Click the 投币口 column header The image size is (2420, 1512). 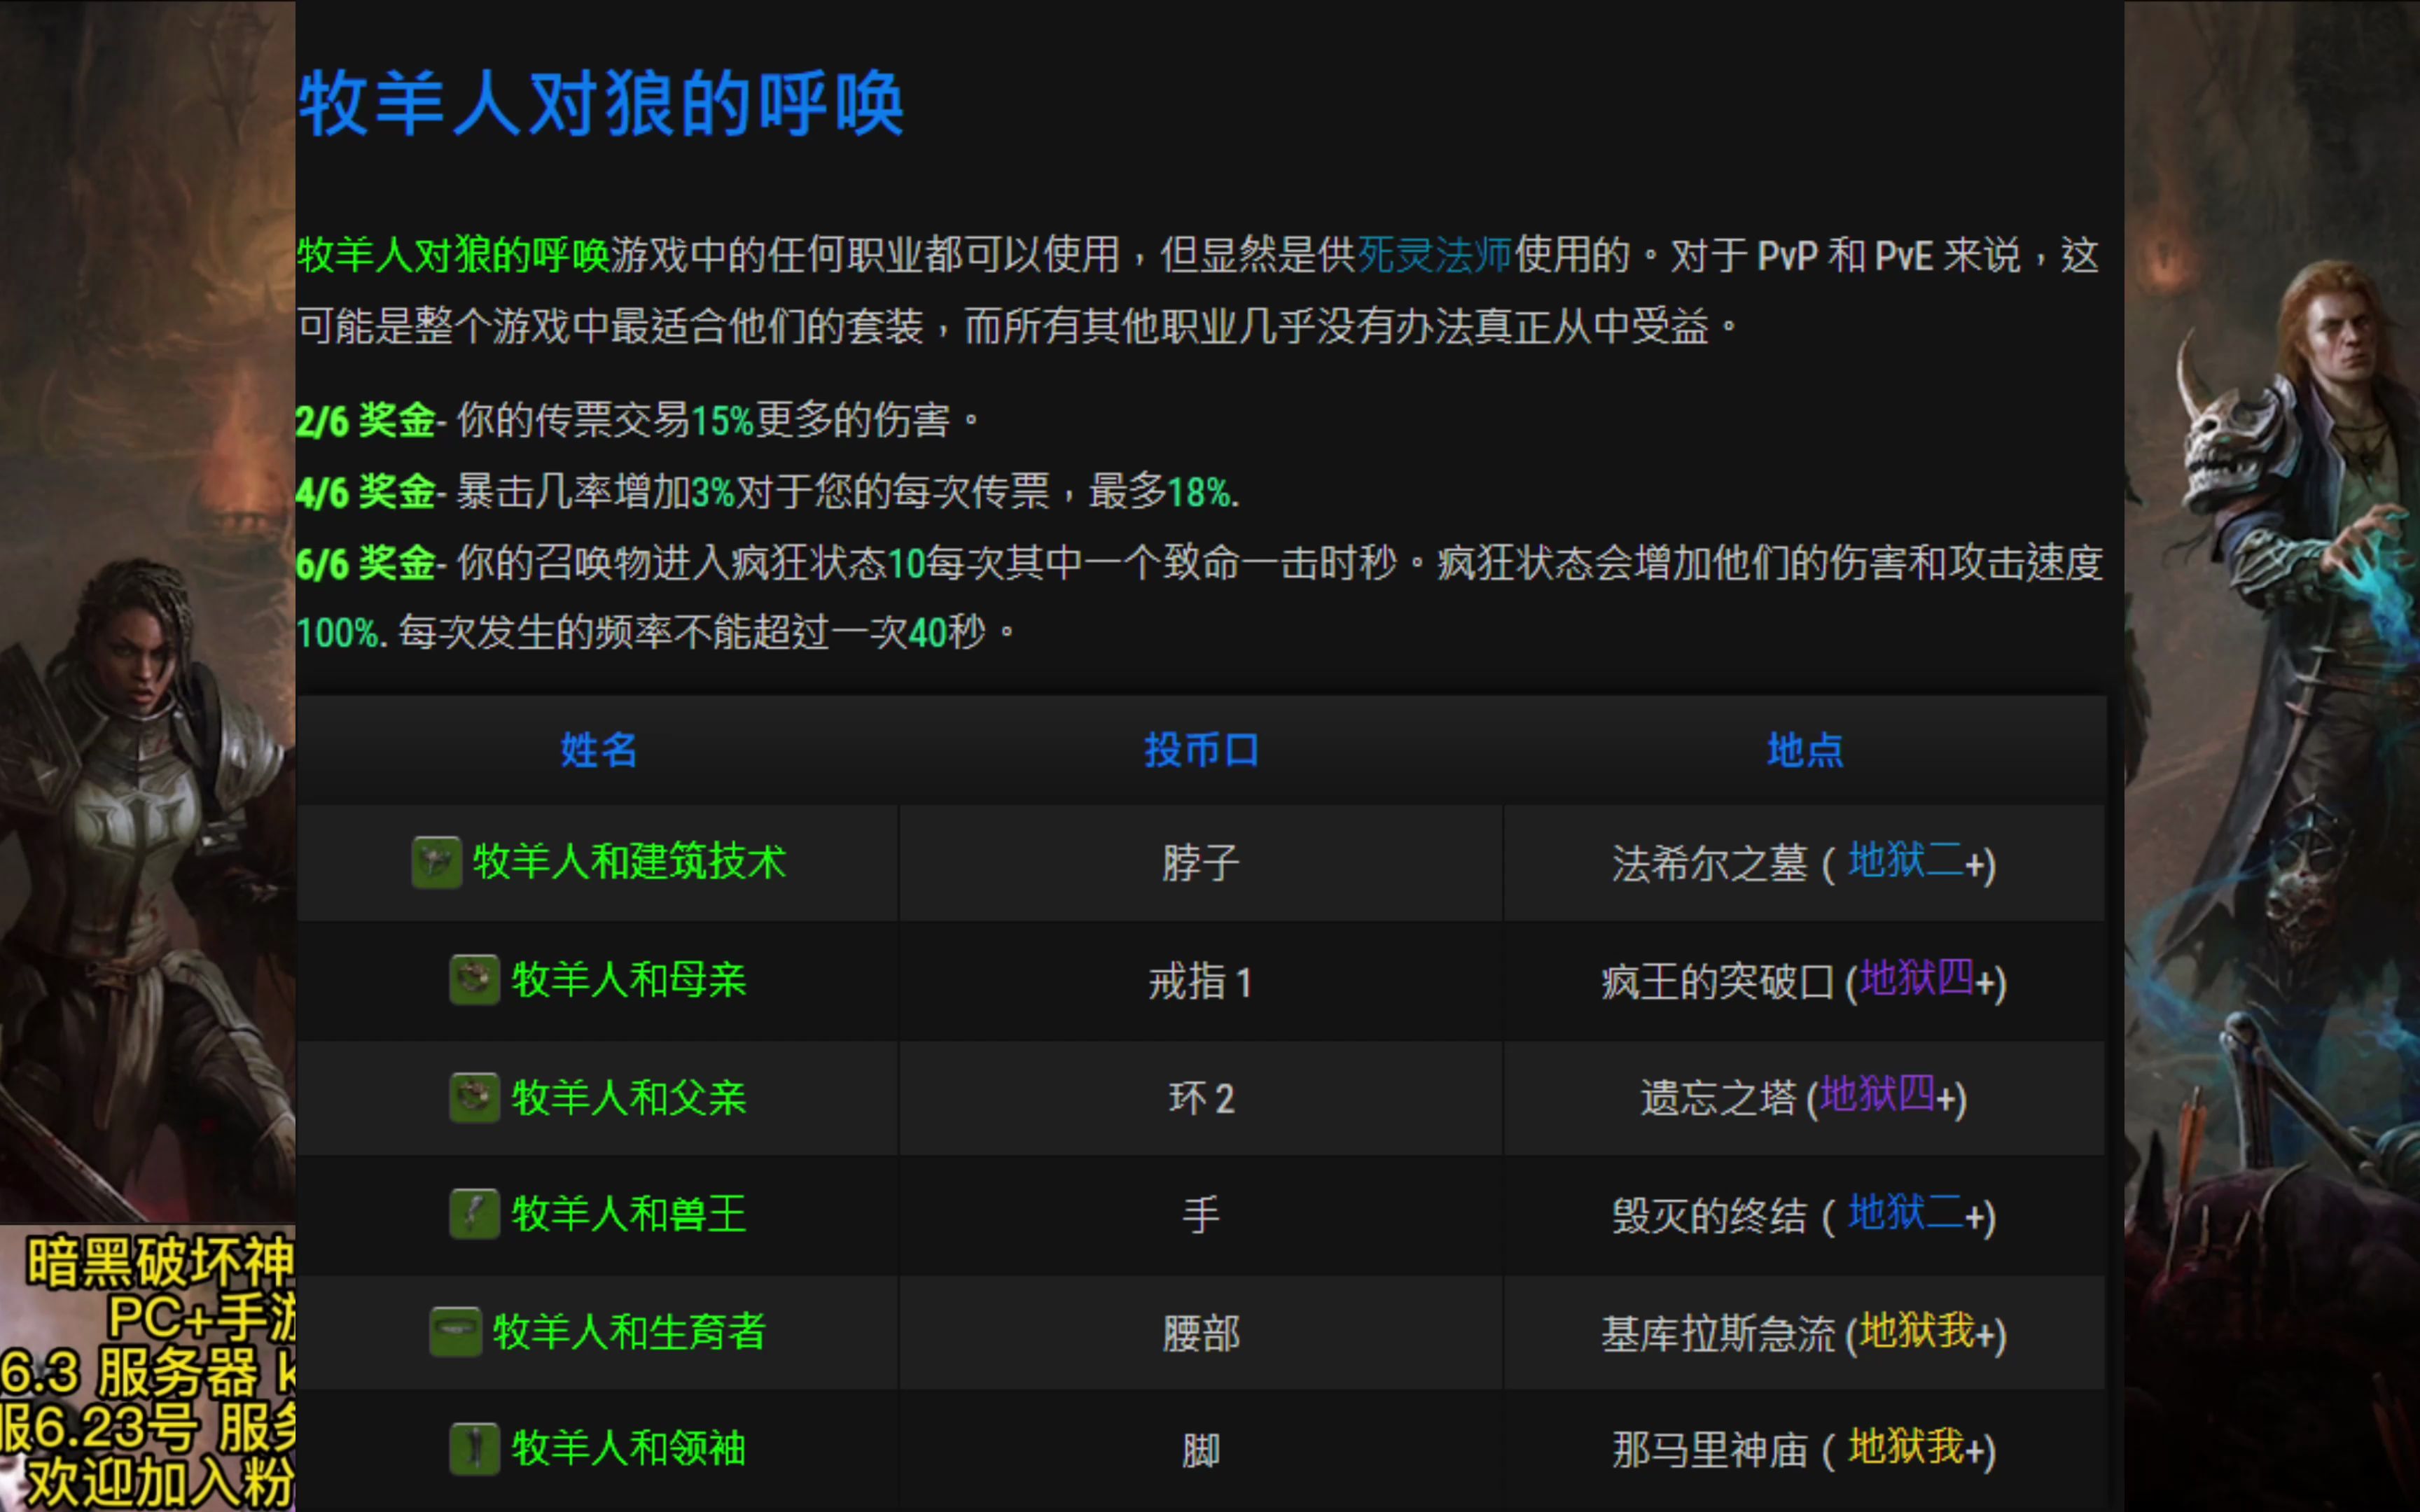point(1201,750)
